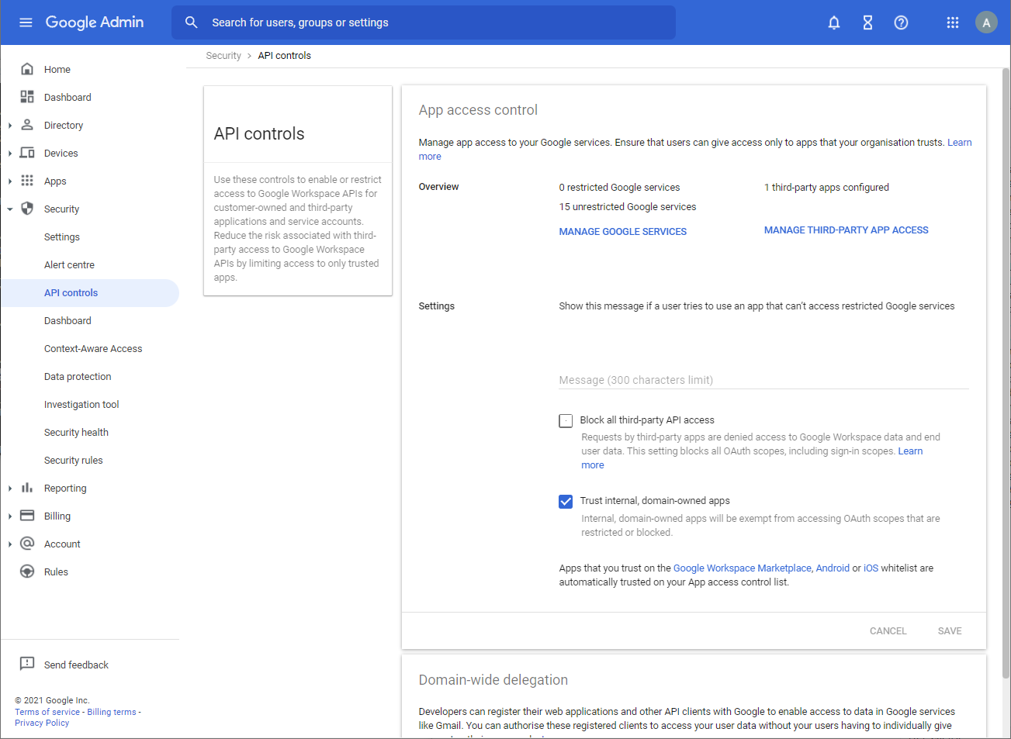Open the help icon in the top bar

tap(901, 22)
